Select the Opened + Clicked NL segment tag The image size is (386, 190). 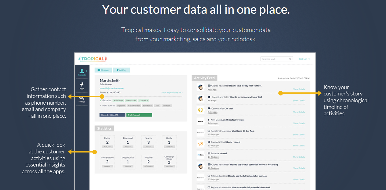point(112,115)
